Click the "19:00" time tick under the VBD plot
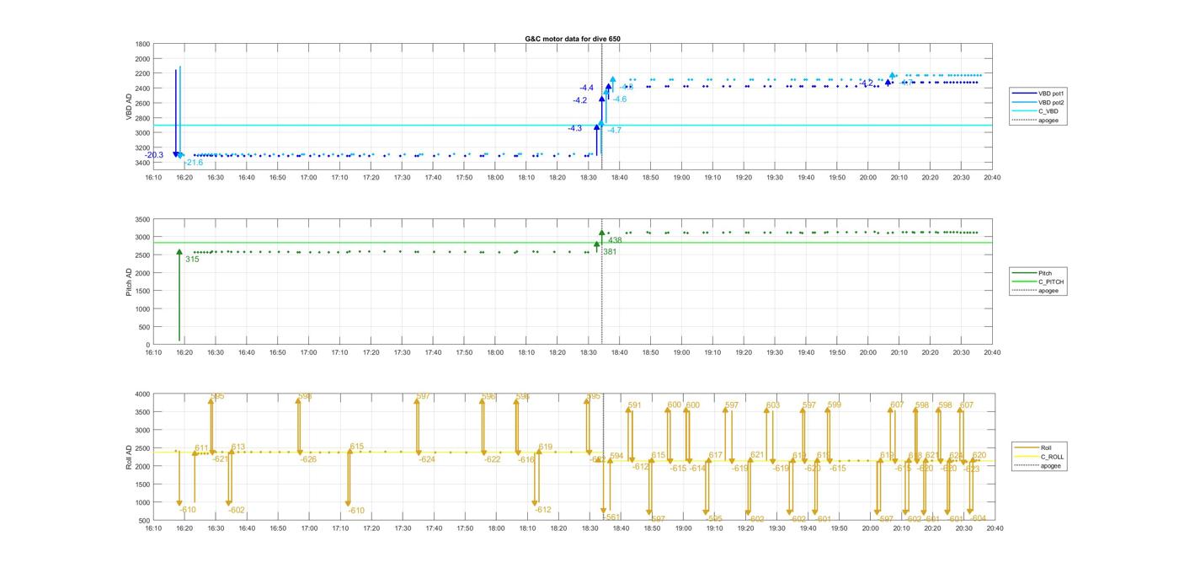The image size is (1179, 584). pyautogui.click(x=681, y=178)
